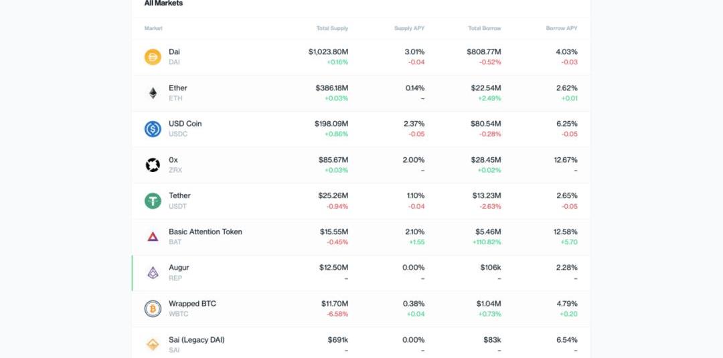Click the Basic Attention Token triangle icon

coord(153,237)
